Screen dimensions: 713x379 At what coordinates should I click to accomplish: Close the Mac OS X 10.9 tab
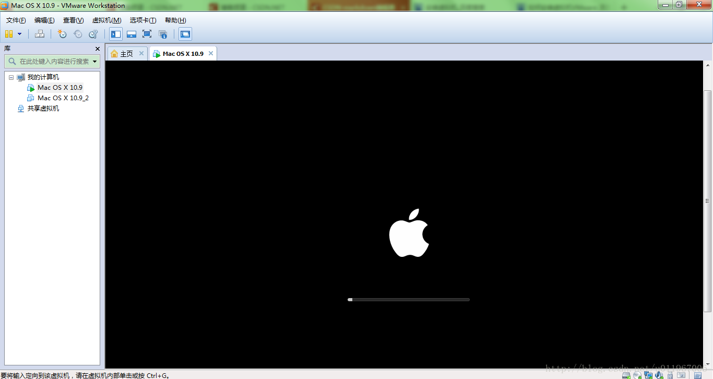coord(211,53)
